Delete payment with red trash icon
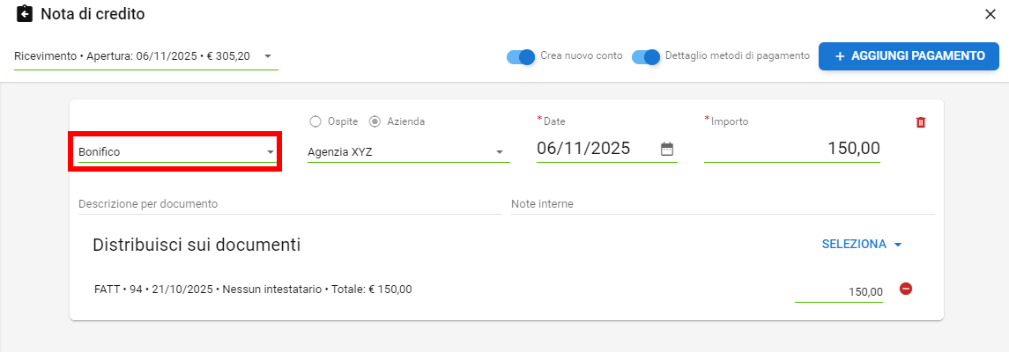1009x352 pixels. click(921, 122)
